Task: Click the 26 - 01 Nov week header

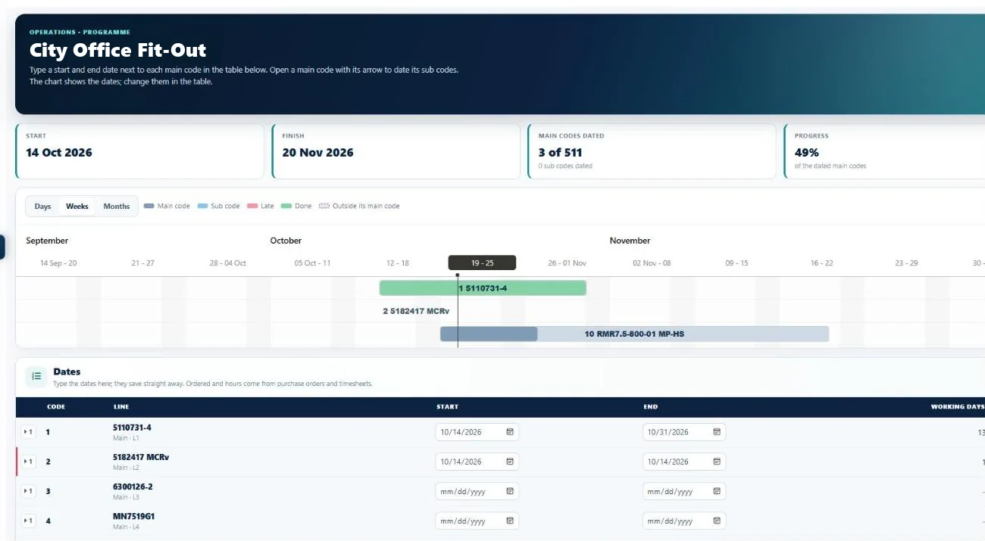Action: click(568, 263)
